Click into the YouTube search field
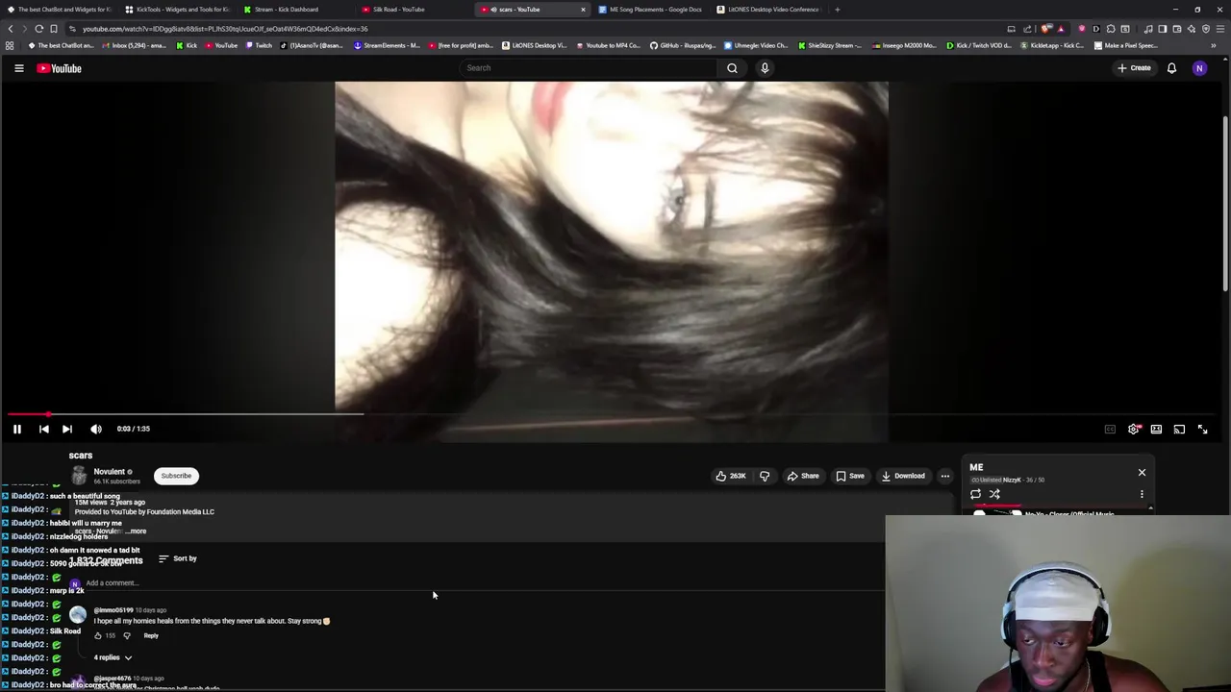Image resolution: width=1231 pixels, height=692 pixels. pos(587,68)
